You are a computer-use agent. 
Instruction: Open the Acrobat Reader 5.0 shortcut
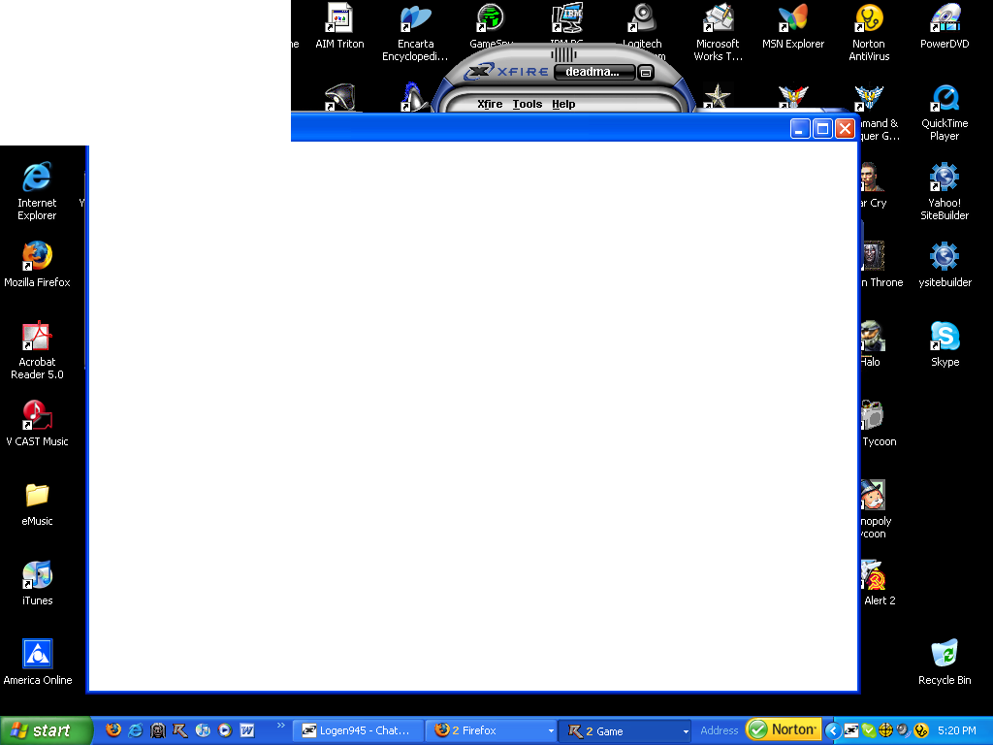pyautogui.click(x=37, y=337)
